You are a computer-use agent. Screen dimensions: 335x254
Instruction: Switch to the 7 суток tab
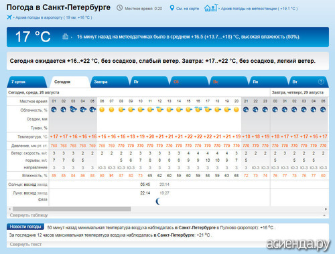tap(18, 82)
